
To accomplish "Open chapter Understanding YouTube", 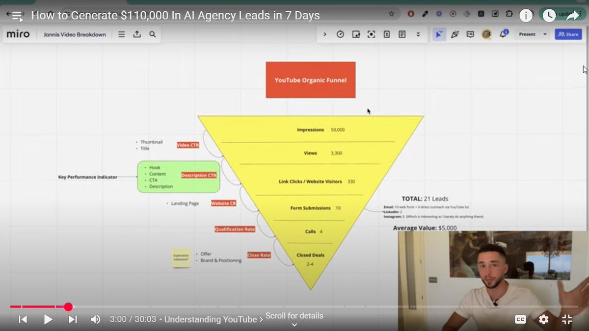I will coord(213,319).
